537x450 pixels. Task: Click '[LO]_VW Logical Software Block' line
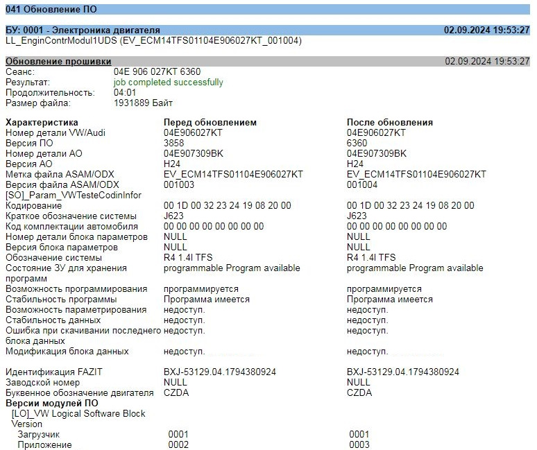click(x=78, y=413)
